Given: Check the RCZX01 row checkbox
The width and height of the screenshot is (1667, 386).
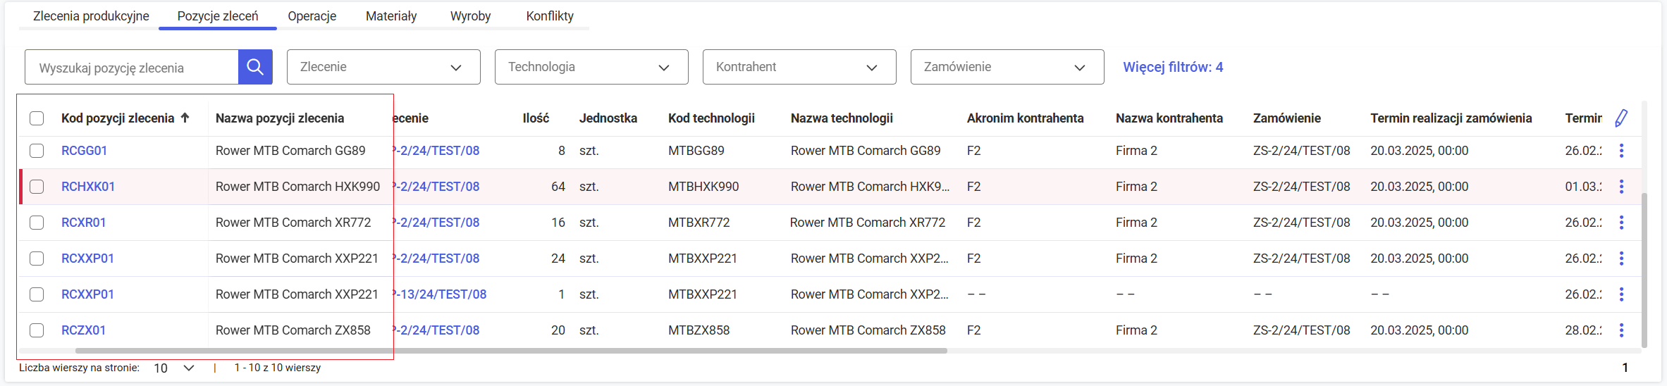Looking at the screenshot, I should (x=37, y=330).
